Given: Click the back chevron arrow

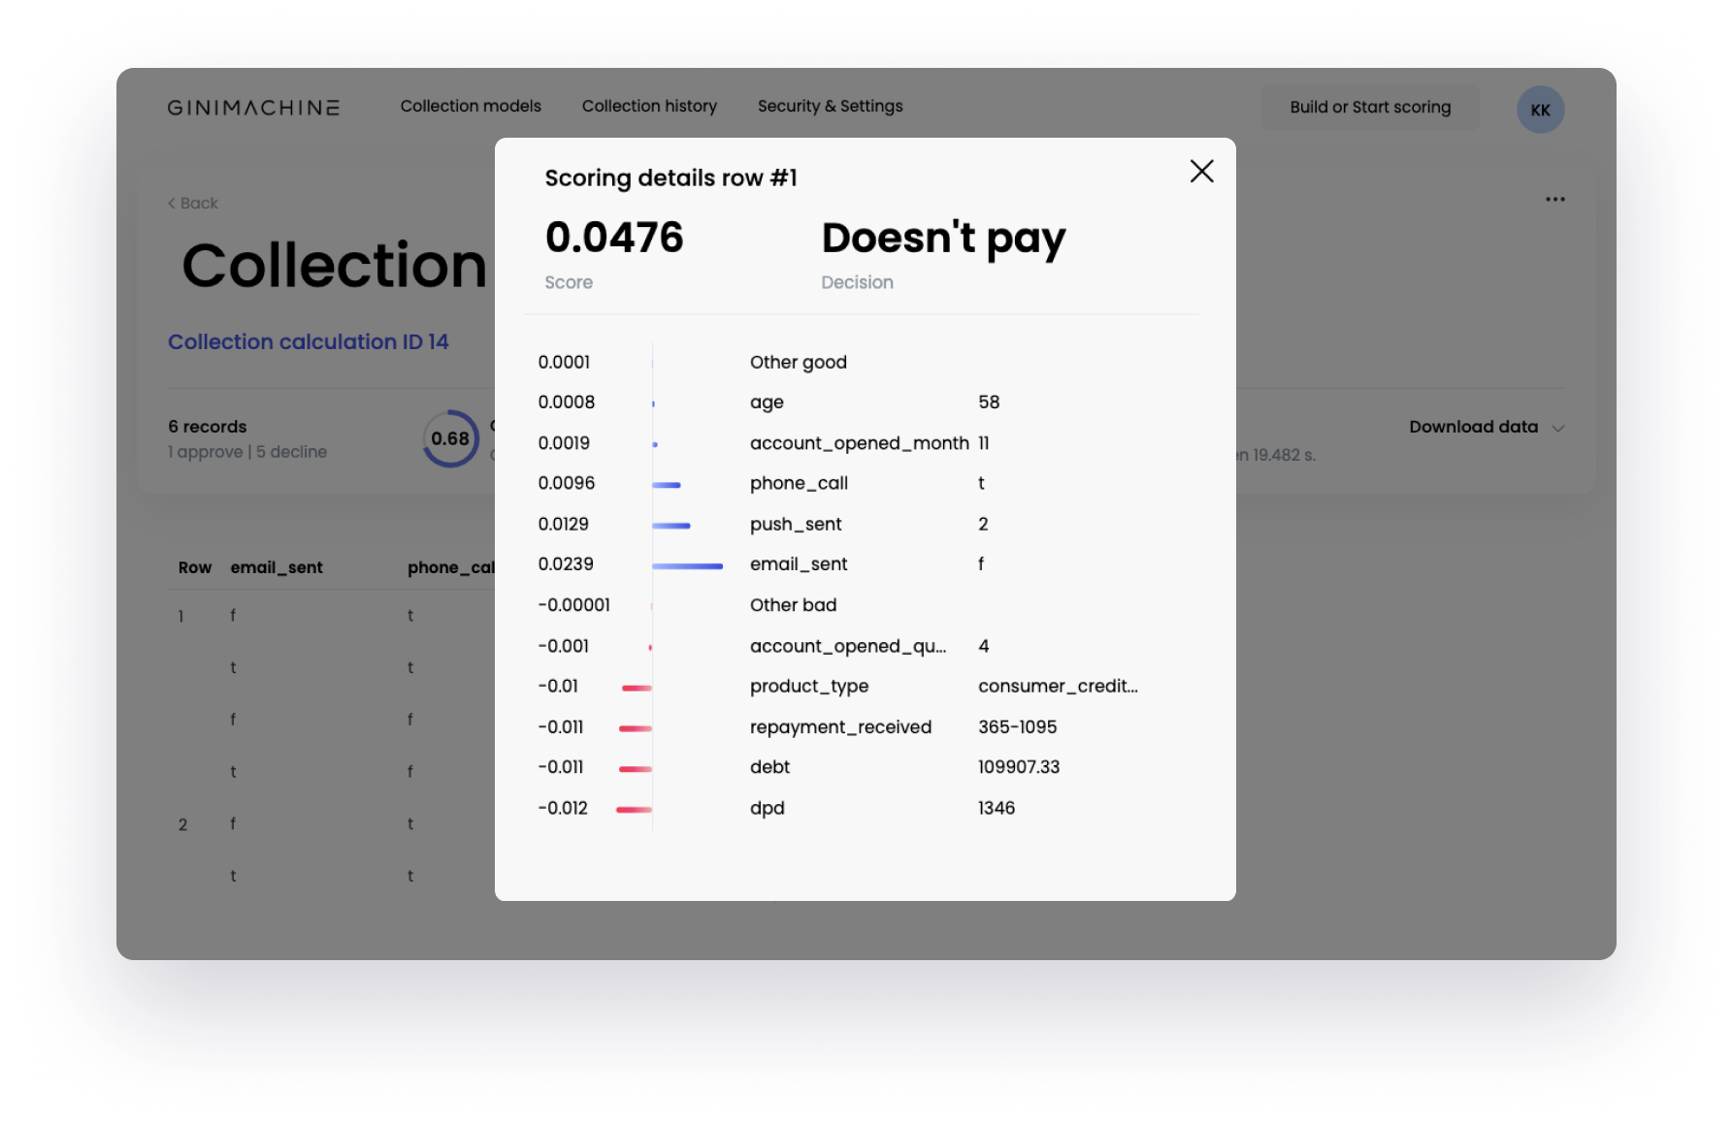Looking at the screenshot, I should 171,203.
